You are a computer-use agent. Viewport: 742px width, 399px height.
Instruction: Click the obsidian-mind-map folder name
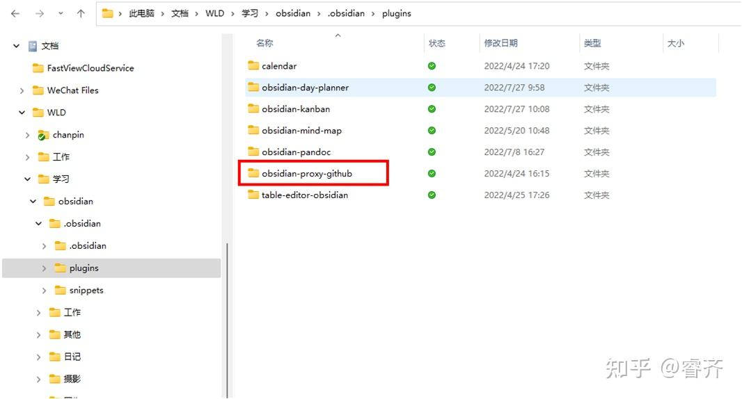click(x=301, y=131)
